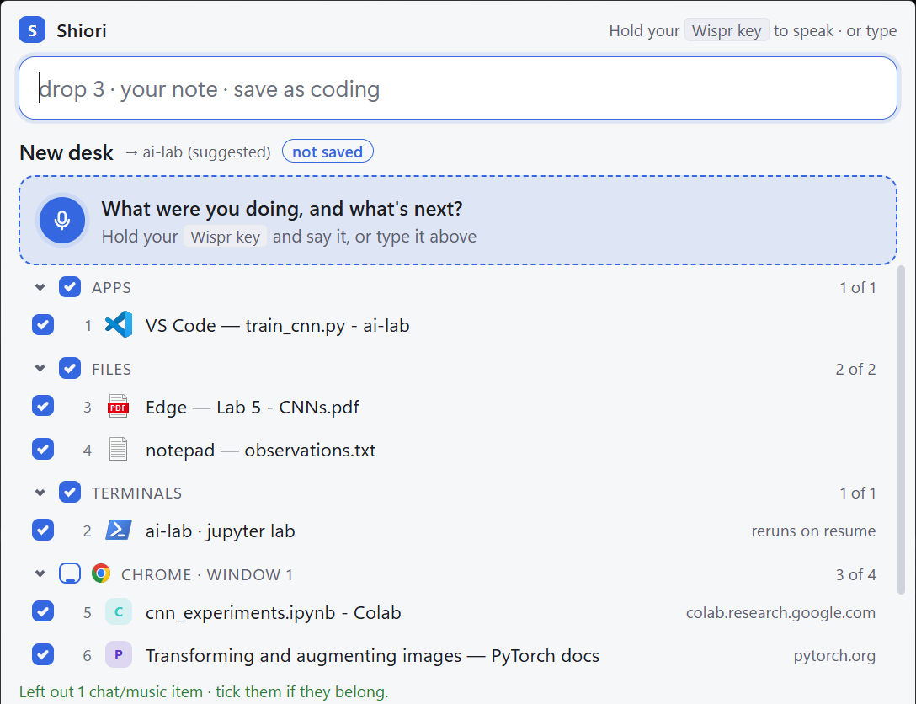This screenshot has height=704, width=916.
Task: Click the '2 of 2' FILES count
Action: (x=855, y=369)
